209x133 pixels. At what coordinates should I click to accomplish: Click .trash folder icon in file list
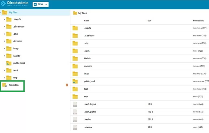pos(75,51)
